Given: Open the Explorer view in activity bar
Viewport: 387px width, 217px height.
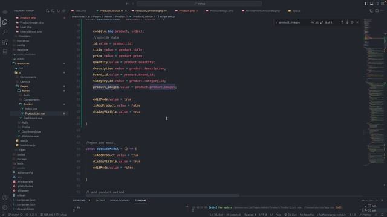Looking at the screenshot, I should coord(5,22).
